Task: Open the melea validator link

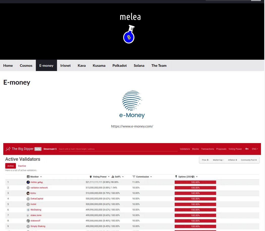Action: (x=34, y=182)
